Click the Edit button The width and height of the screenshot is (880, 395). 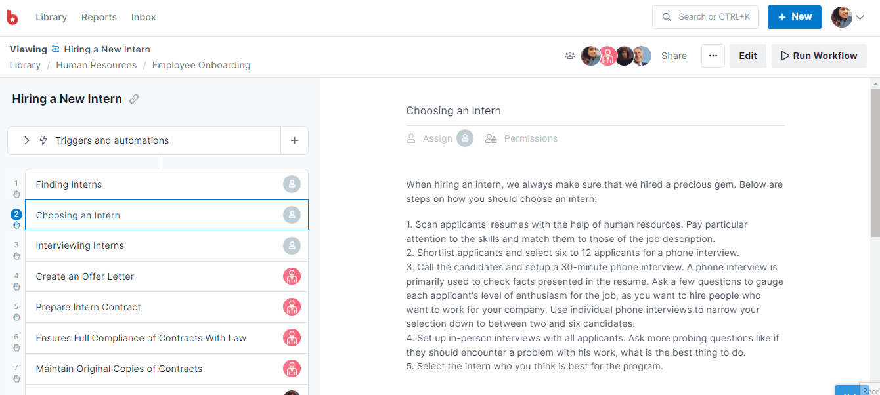pos(747,56)
